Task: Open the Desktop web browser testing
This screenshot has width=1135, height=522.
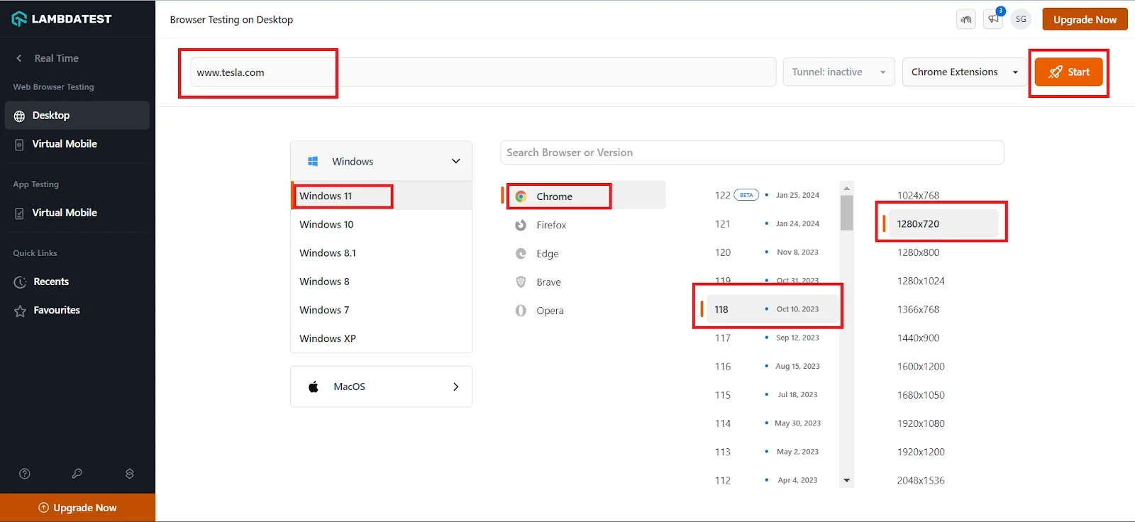Action: (x=77, y=115)
